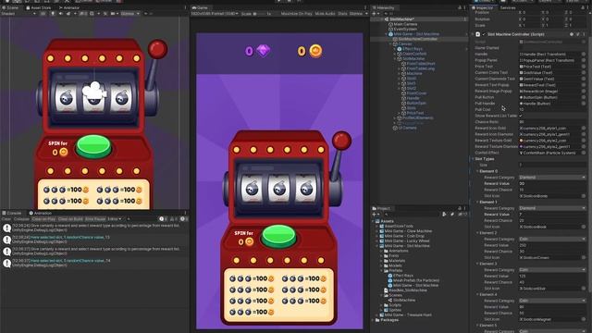Open the Asset Store tab
The image size is (592, 333).
click(38, 7)
